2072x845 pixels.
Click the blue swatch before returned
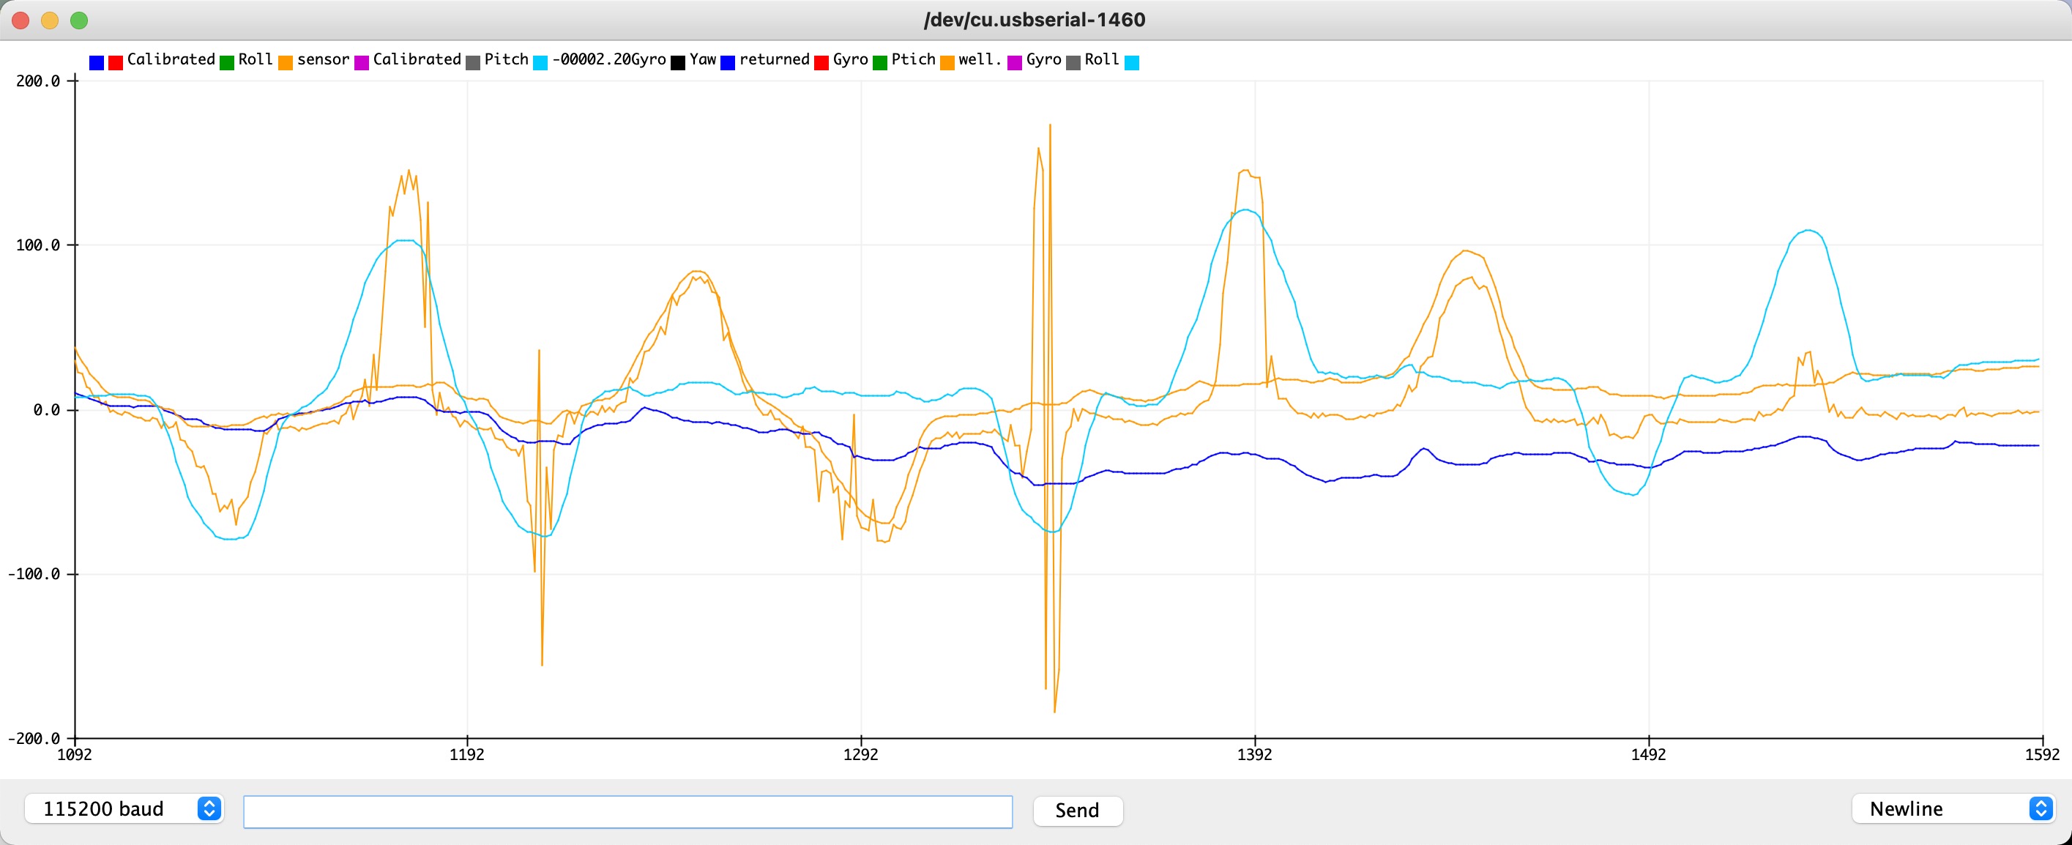click(x=728, y=63)
